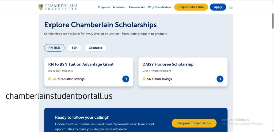Switch to the Graduate scholarships filter
The image size is (274, 132).
coord(96,48)
